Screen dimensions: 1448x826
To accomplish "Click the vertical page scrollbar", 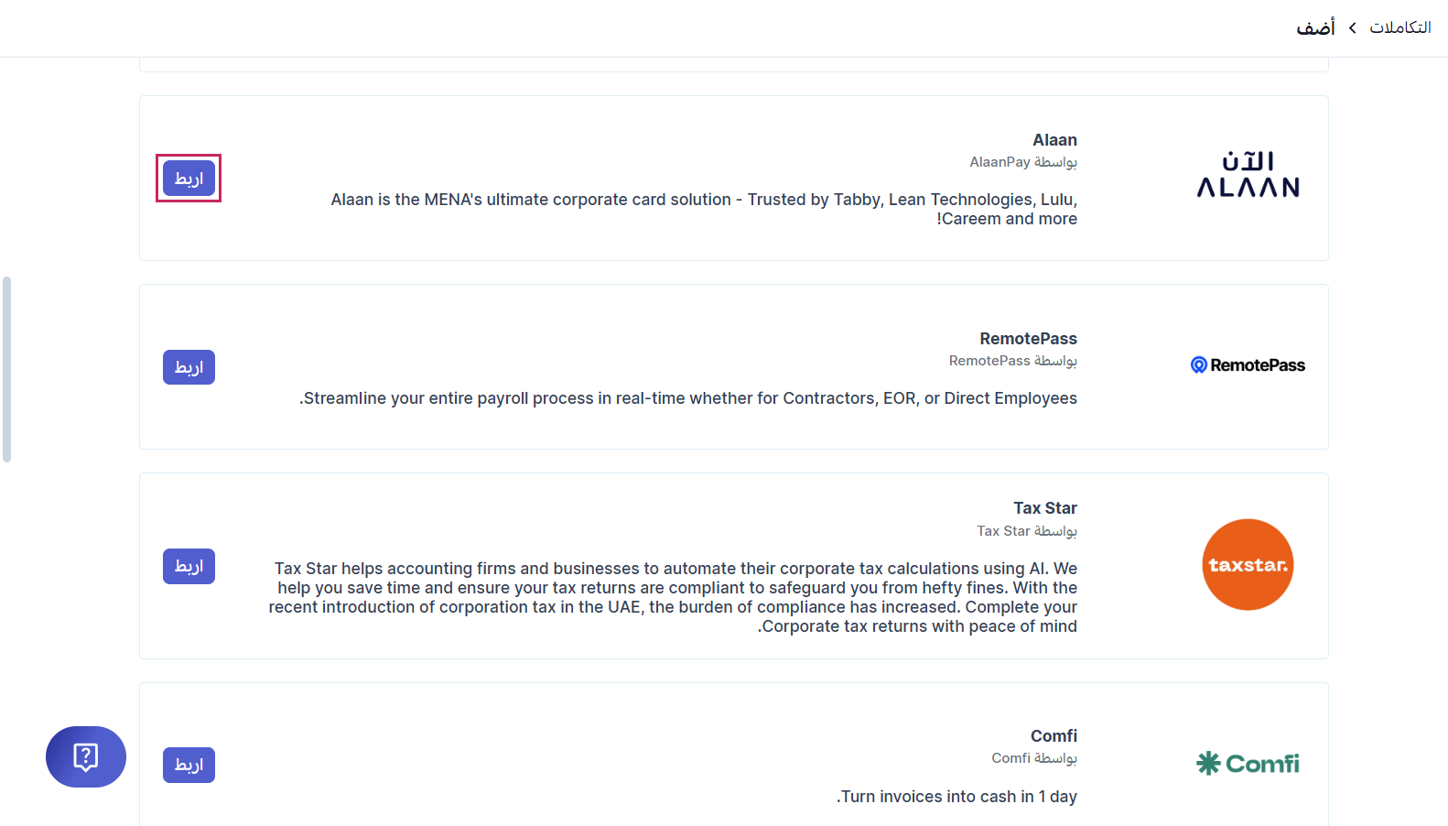I will tap(7, 369).
